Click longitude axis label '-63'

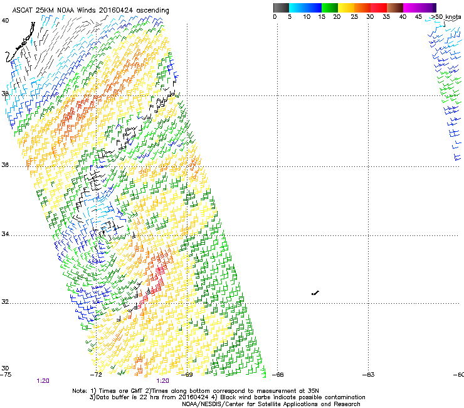point(369,375)
